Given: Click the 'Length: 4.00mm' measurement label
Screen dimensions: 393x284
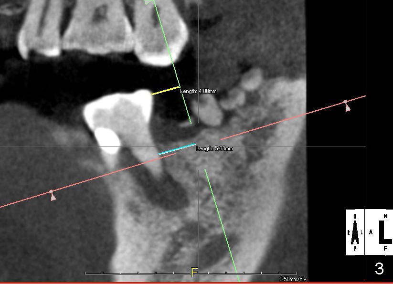Looking at the screenshot, I should (198, 91).
